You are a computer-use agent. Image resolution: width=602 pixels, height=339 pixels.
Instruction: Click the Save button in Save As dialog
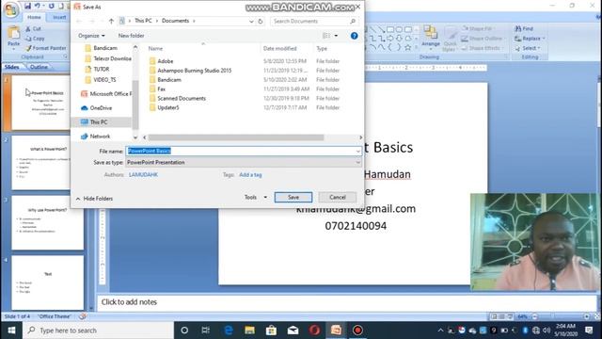pos(293,197)
